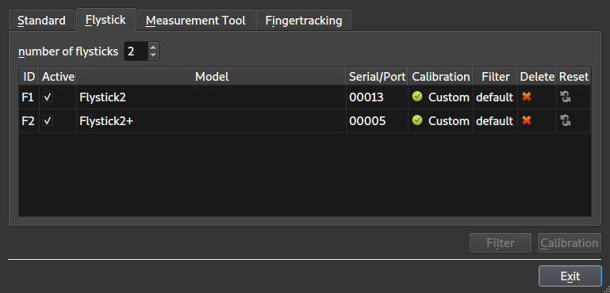Exit the dialog
Viewport: 610px width, 293px height.
click(570, 276)
